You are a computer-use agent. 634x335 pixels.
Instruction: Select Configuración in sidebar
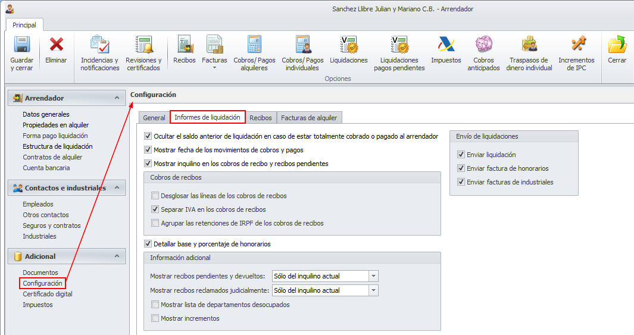(x=42, y=283)
